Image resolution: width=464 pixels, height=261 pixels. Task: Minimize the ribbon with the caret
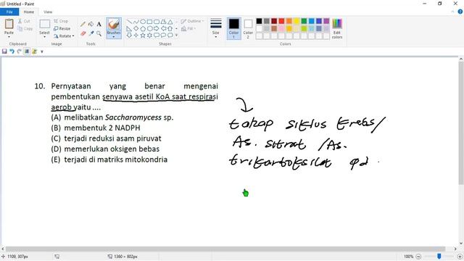(x=452, y=12)
